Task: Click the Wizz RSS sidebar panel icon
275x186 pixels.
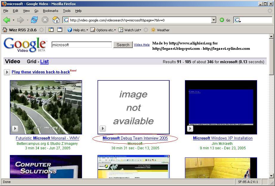Action: point(51,30)
